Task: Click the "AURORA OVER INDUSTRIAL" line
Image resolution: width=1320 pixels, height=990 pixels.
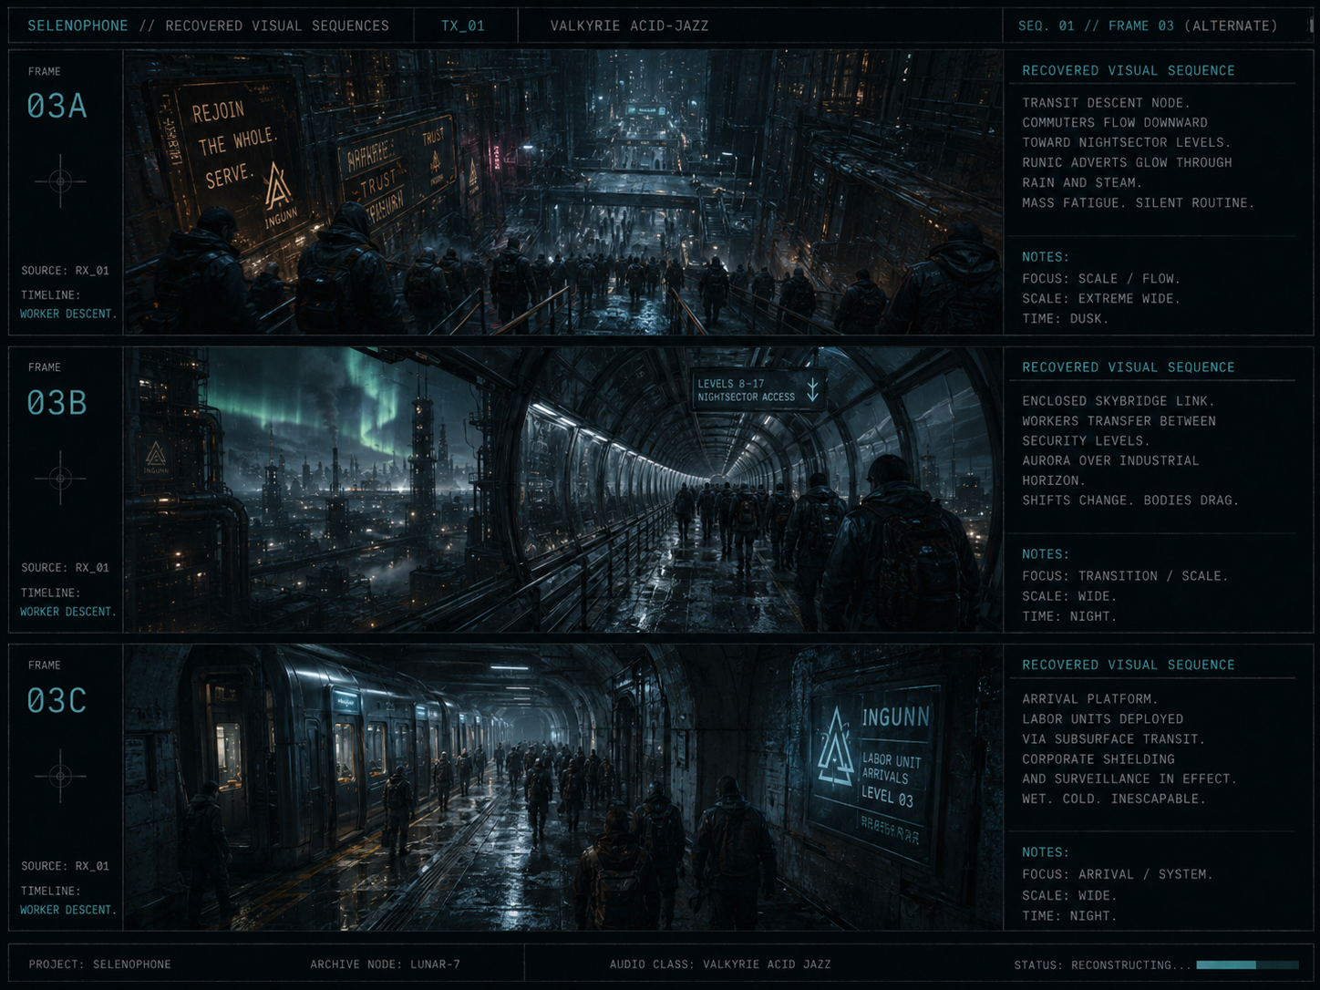Action: [1110, 461]
